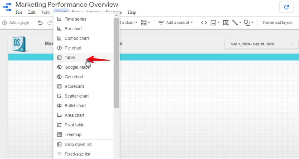Expand community visualizations dropdown arrow
Screen dimensions: 299x159
[149, 23]
